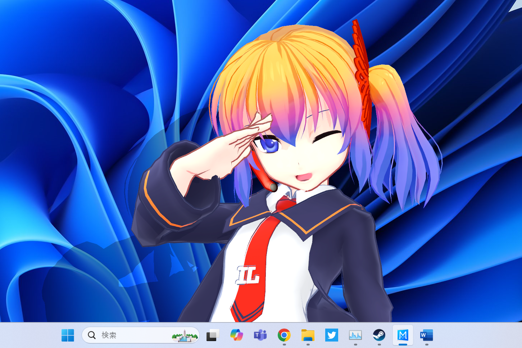Launch the Twitter app from the taskbar

coord(331,335)
